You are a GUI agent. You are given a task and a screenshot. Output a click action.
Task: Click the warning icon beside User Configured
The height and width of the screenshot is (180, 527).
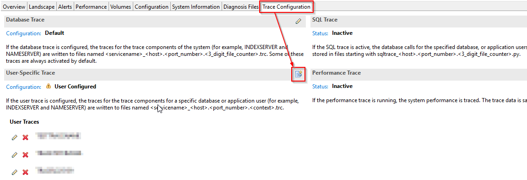[x=49, y=86]
